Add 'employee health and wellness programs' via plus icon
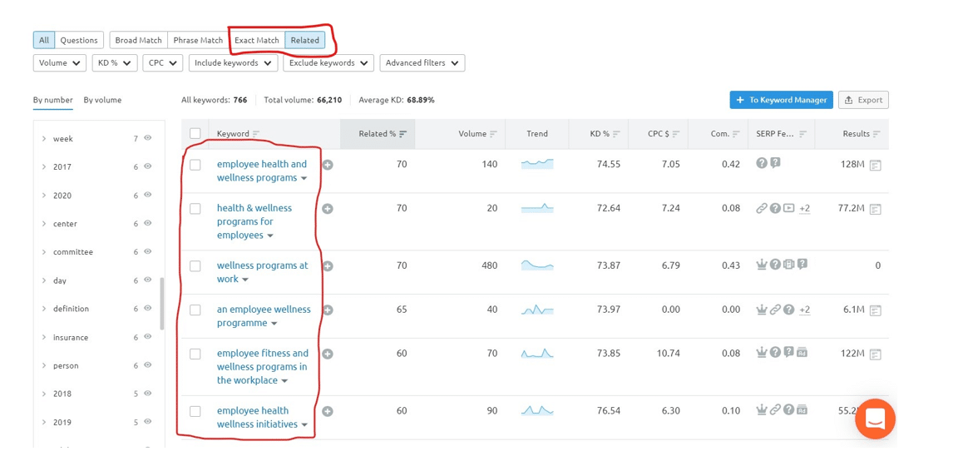The image size is (958, 461). click(328, 165)
